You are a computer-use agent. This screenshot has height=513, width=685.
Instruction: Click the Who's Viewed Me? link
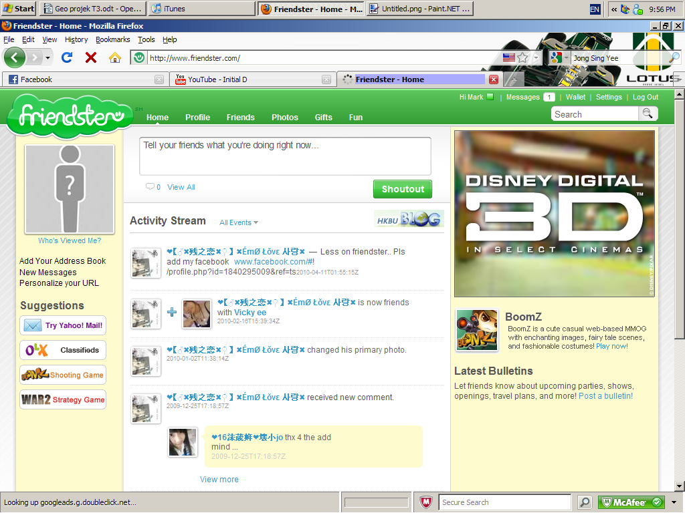[70, 240]
